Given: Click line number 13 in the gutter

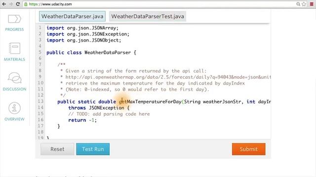Looking at the screenshot, I should [40, 101].
